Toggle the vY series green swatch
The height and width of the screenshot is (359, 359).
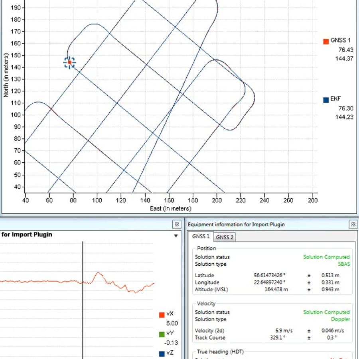point(162,334)
